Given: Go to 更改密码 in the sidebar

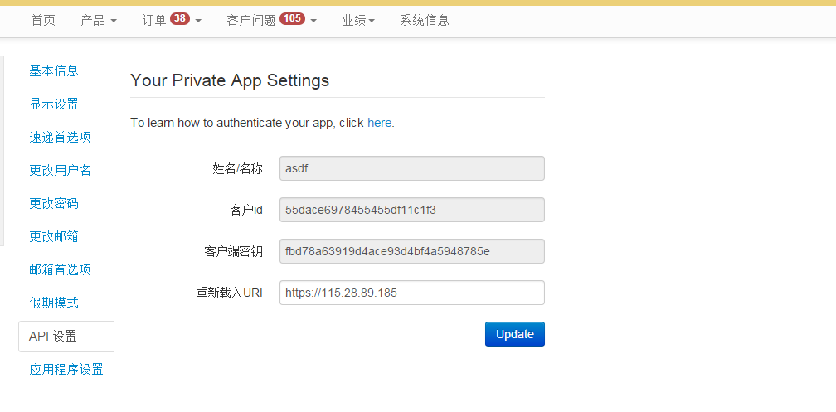Looking at the screenshot, I should click(54, 204).
